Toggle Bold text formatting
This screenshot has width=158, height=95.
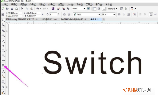point(119,14)
